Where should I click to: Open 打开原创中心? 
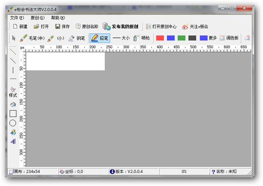pyautogui.click(x=161, y=26)
